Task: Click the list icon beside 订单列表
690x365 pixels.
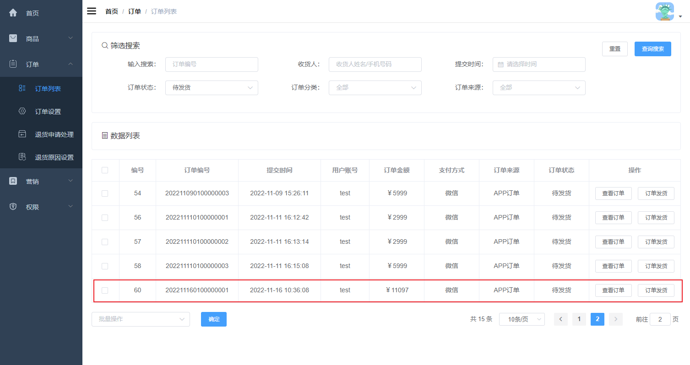Action: (x=22, y=88)
